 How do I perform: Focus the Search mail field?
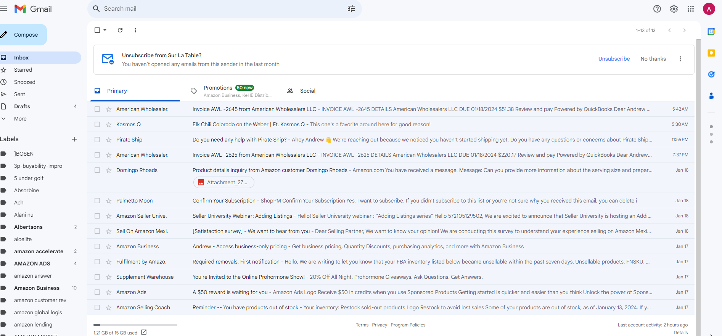[x=224, y=9]
